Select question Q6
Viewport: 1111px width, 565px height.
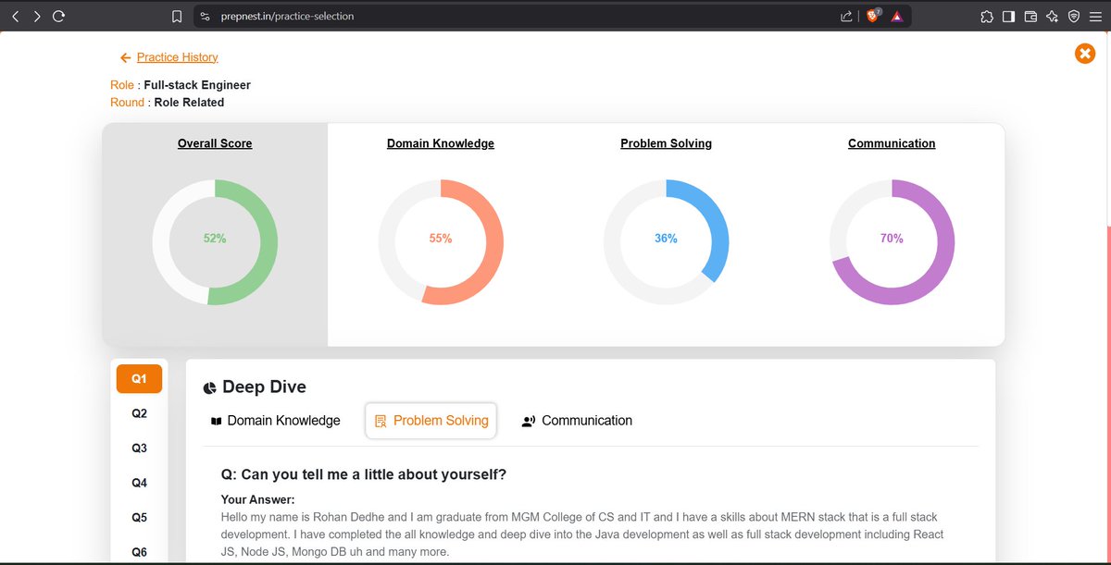139,552
